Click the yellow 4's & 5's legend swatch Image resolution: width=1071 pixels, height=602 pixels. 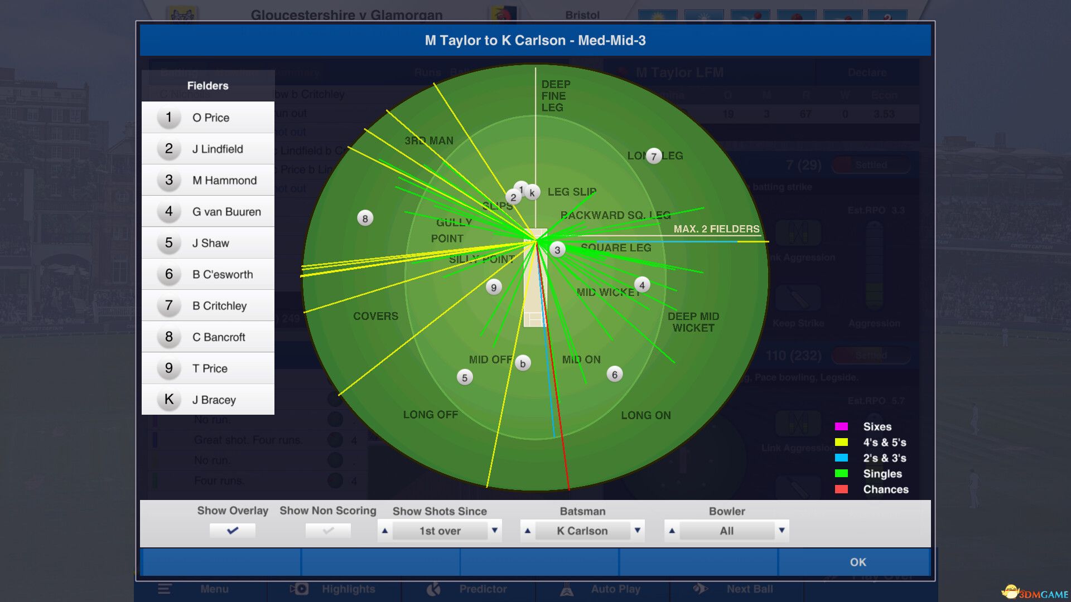pos(841,443)
